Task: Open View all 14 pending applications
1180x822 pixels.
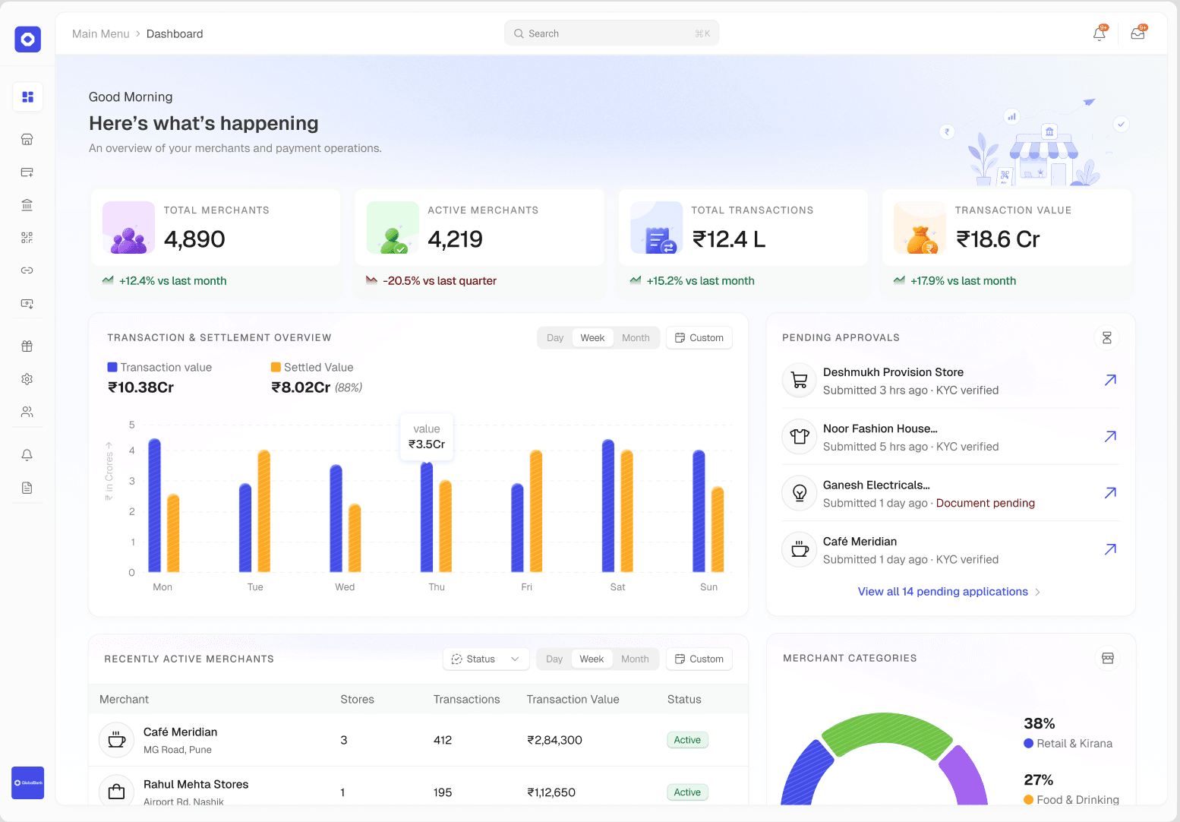Action: (x=949, y=592)
